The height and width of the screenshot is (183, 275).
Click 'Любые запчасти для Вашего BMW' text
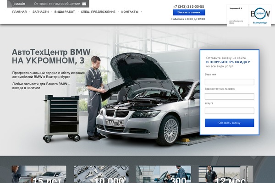(x=40, y=84)
